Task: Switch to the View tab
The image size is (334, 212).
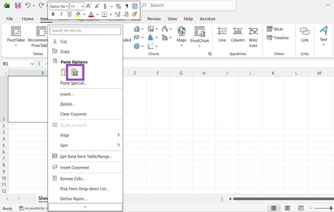Action: pos(172,19)
